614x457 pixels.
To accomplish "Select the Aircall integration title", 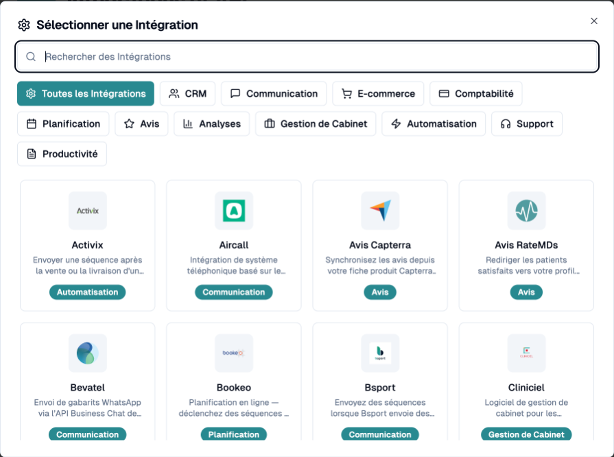I will click(x=234, y=245).
